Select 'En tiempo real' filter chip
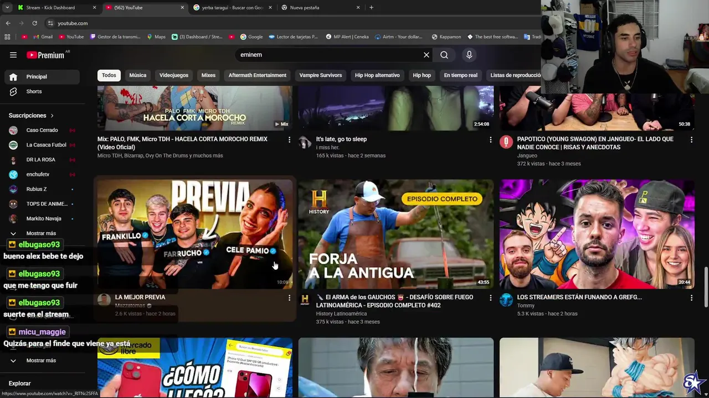The width and height of the screenshot is (709, 398). pos(461,75)
